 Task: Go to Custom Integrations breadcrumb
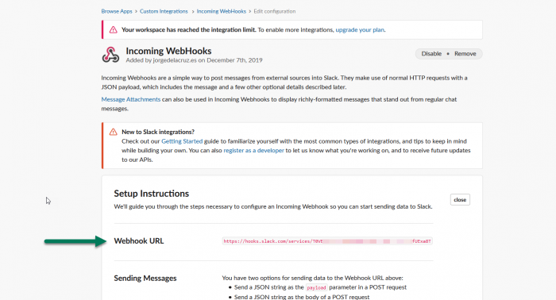(164, 11)
